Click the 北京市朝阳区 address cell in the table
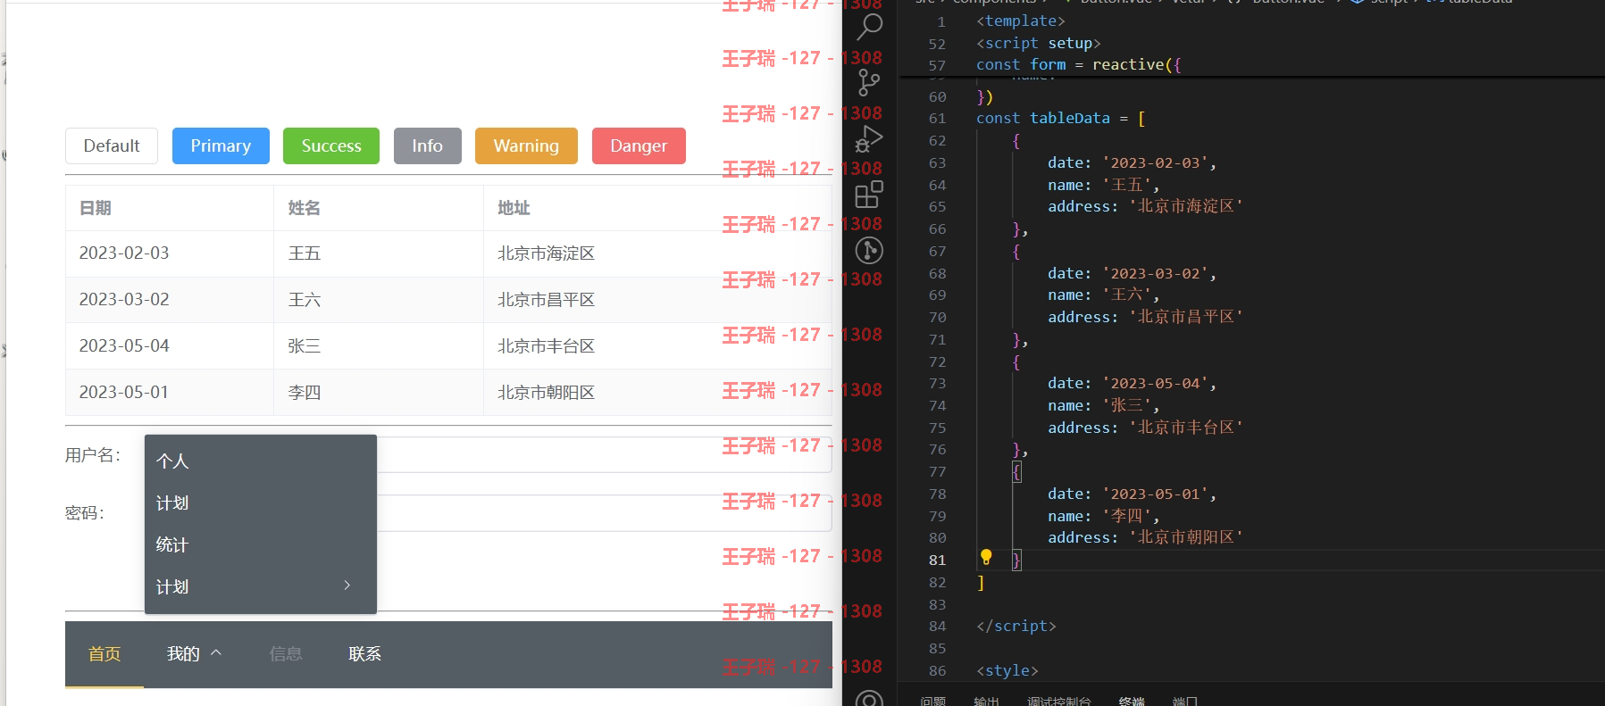 657,393
